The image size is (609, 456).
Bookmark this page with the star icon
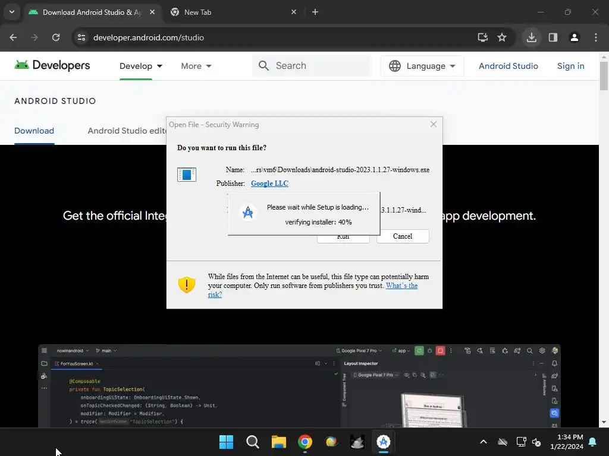pos(502,37)
